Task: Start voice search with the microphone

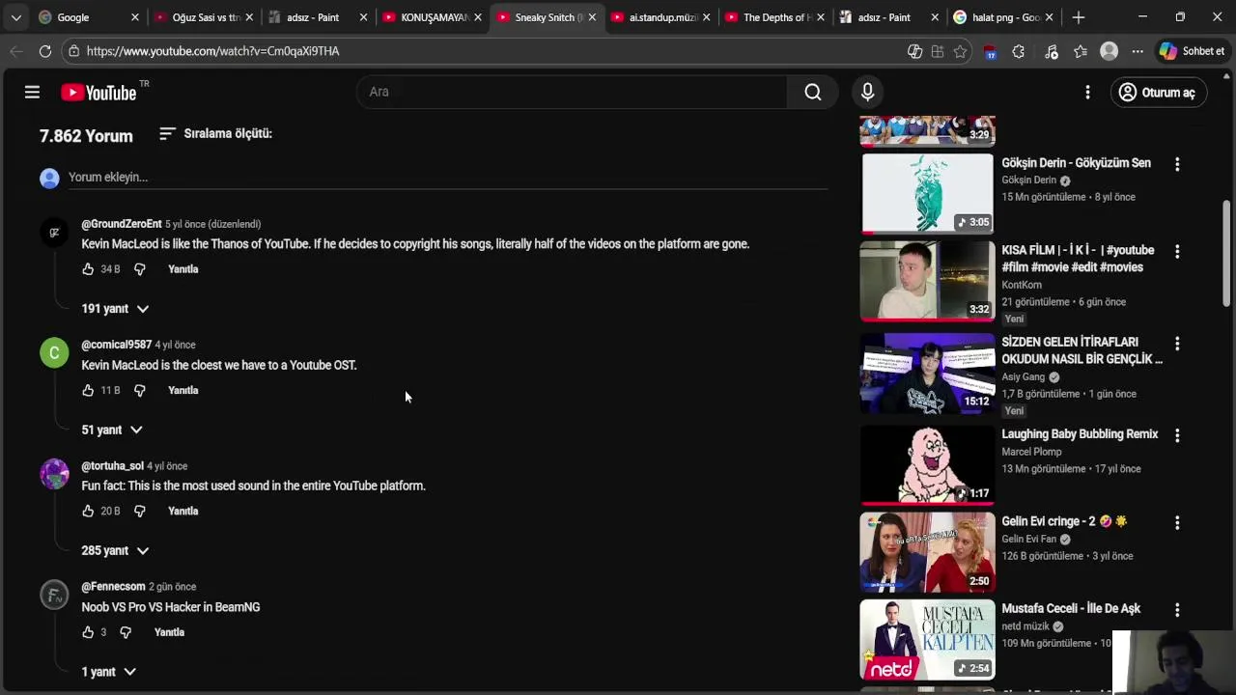Action: point(867,92)
